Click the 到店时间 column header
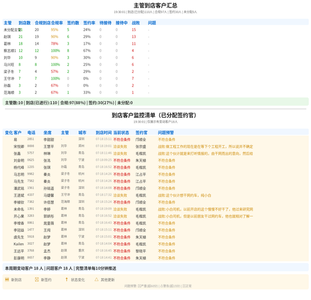 coord(104,133)
